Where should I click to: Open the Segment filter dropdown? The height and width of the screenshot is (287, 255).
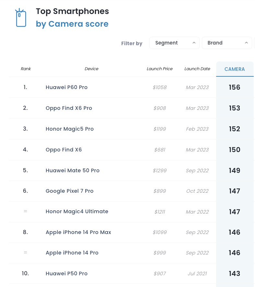(x=174, y=43)
